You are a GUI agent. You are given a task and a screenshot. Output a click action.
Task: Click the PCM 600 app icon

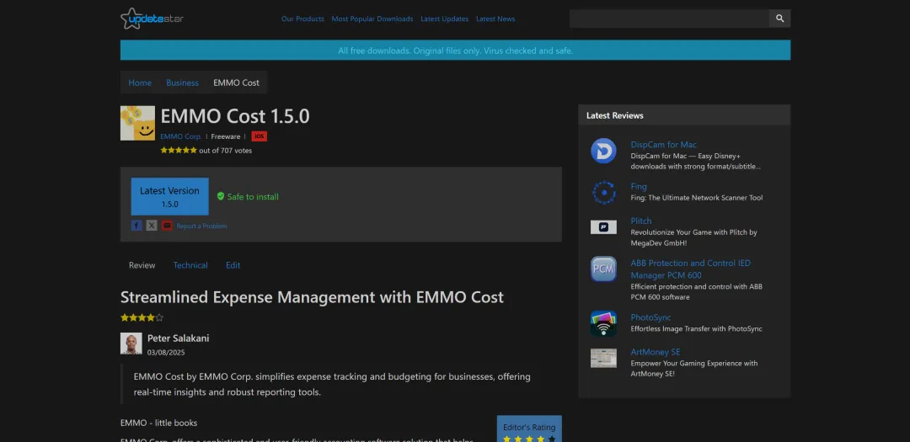coord(603,269)
